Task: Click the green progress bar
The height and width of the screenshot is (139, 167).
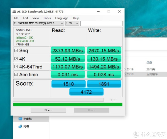Action: (68, 104)
